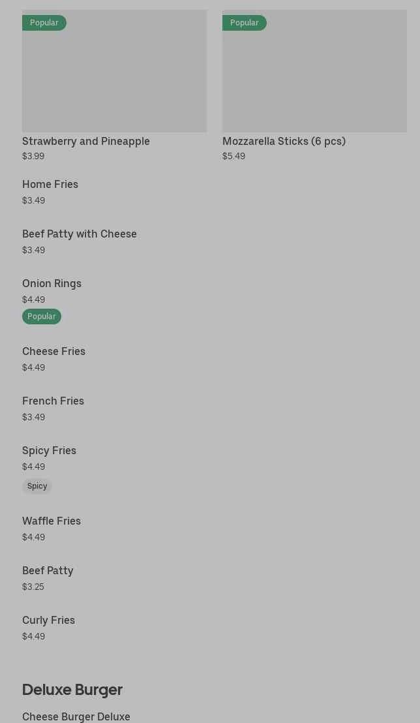
Task: Select Spicy Fries from the list
Action: coord(49,450)
